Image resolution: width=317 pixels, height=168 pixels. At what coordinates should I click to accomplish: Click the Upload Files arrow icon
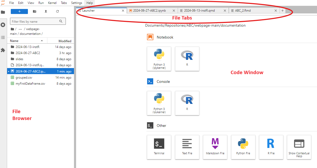point(46,11)
